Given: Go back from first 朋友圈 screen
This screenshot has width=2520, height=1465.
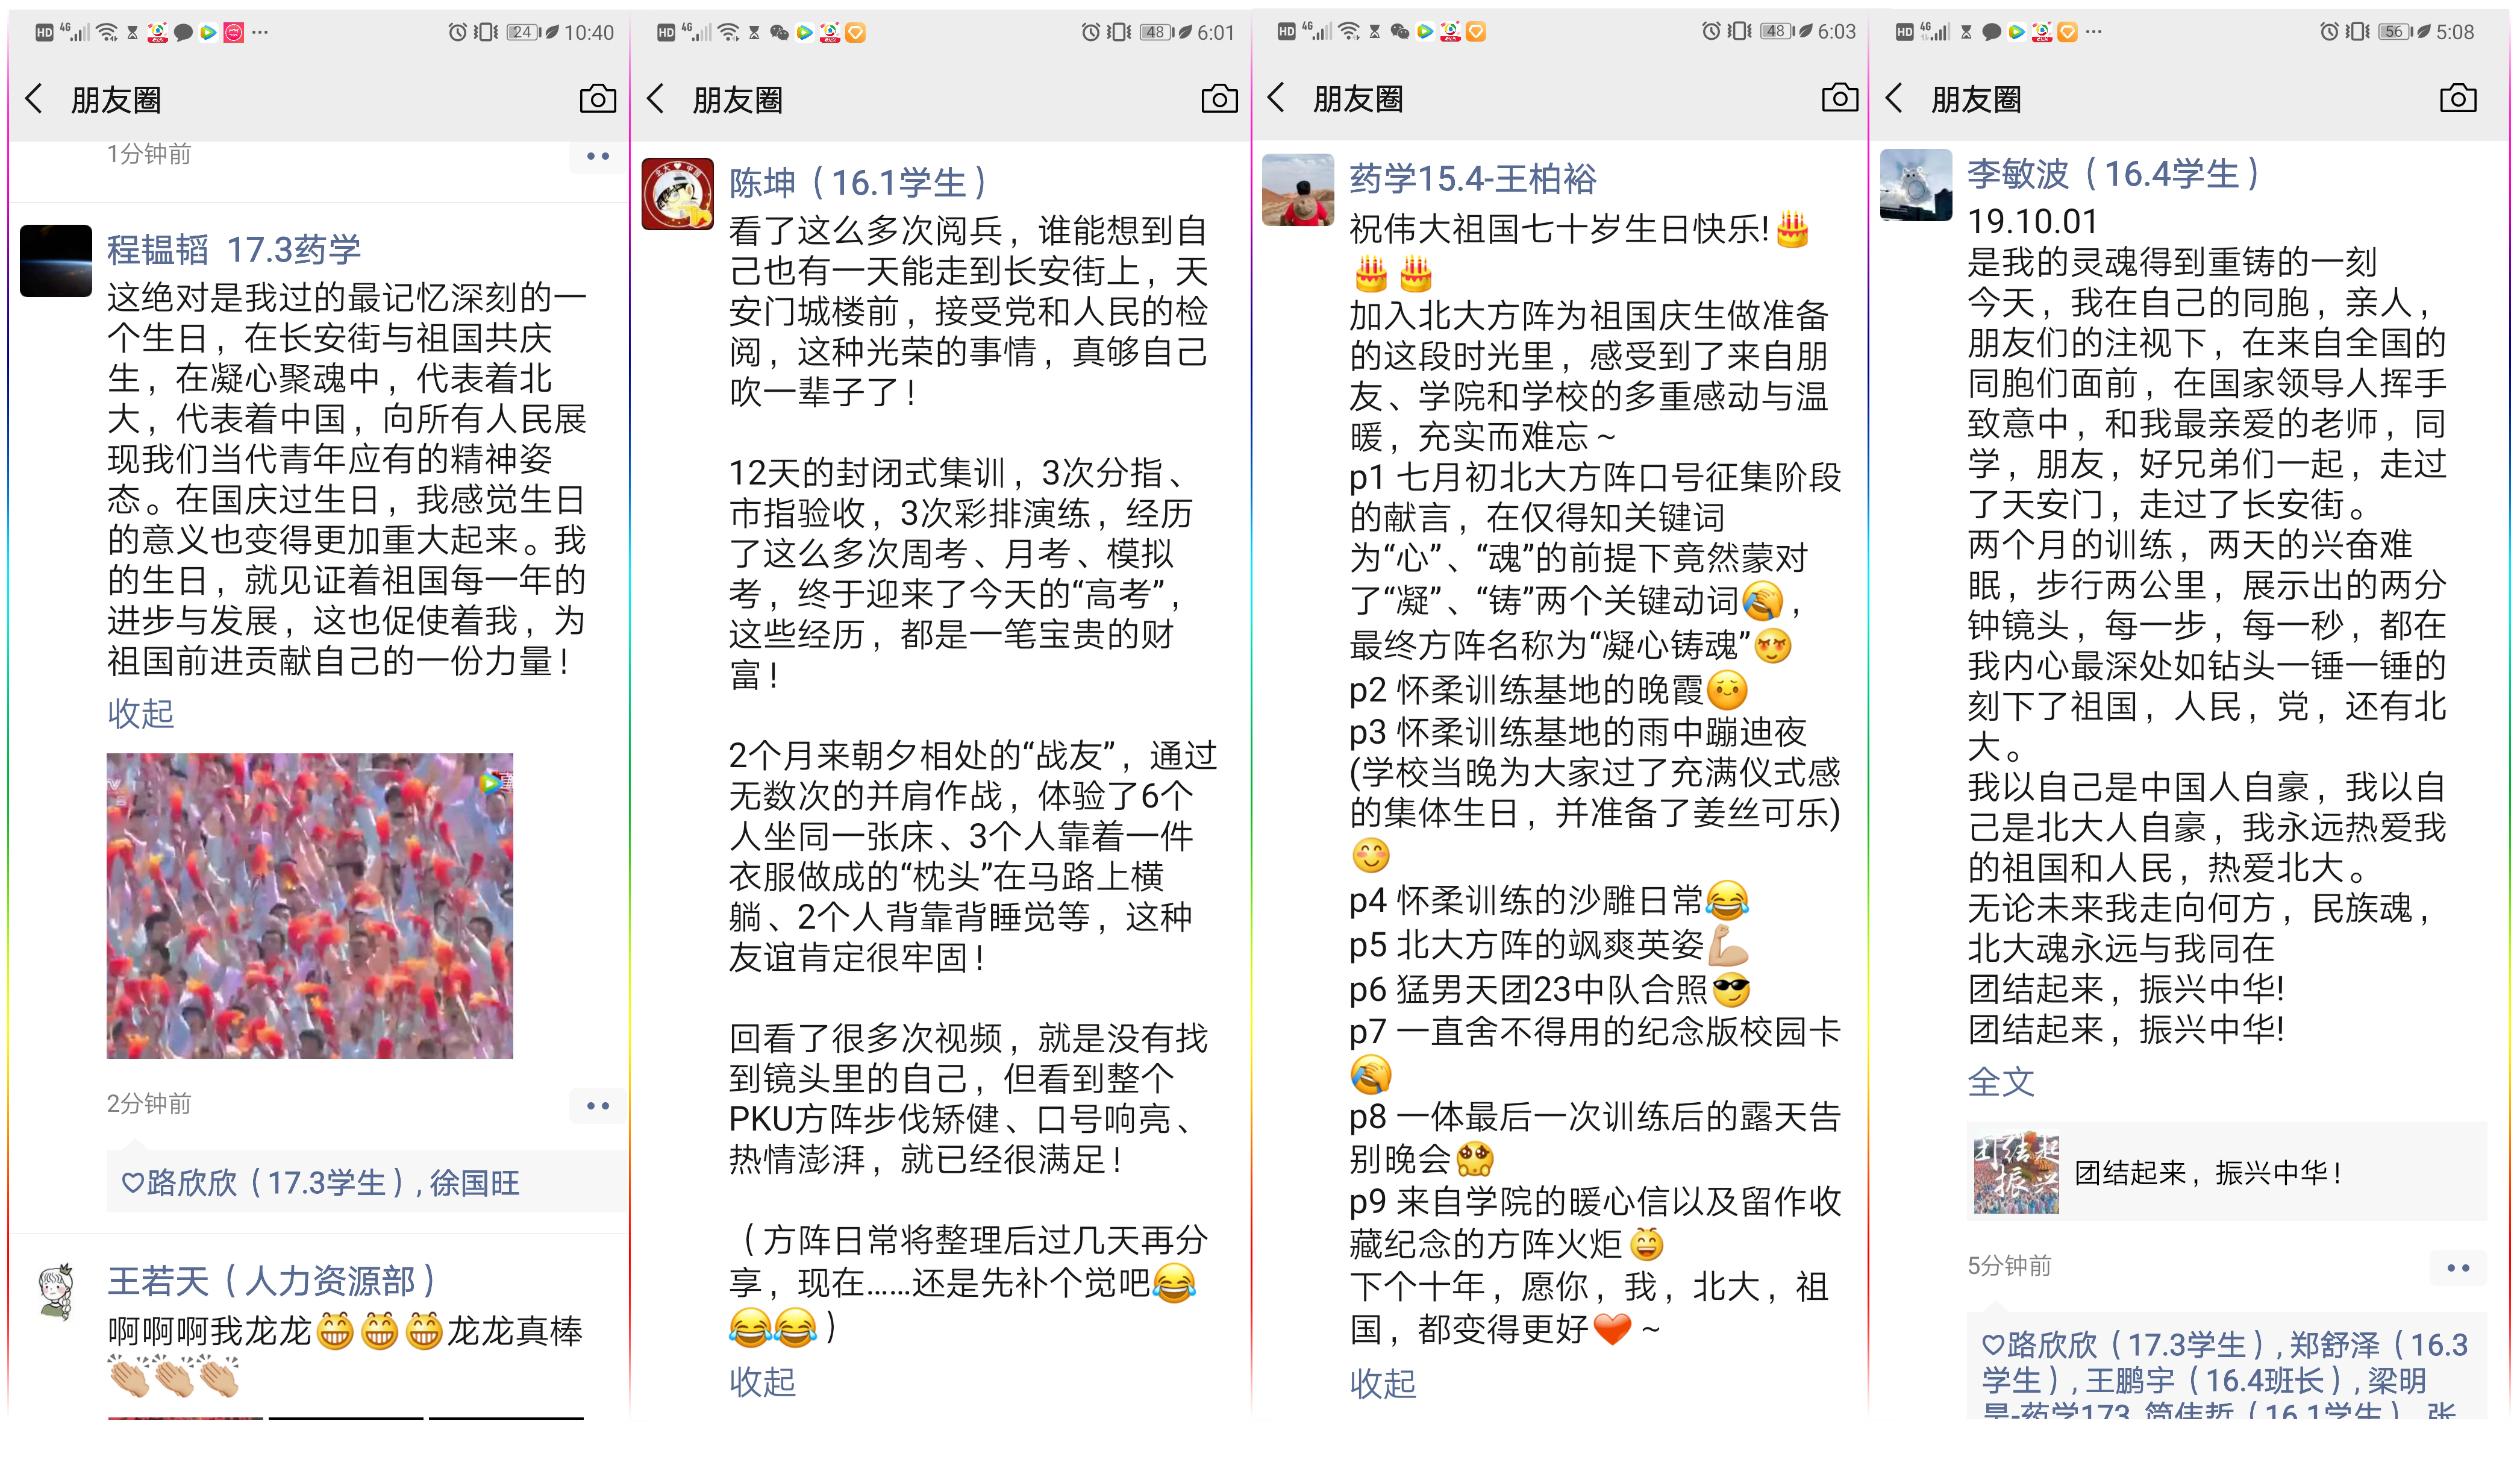Looking at the screenshot, I should [x=35, y=99].
